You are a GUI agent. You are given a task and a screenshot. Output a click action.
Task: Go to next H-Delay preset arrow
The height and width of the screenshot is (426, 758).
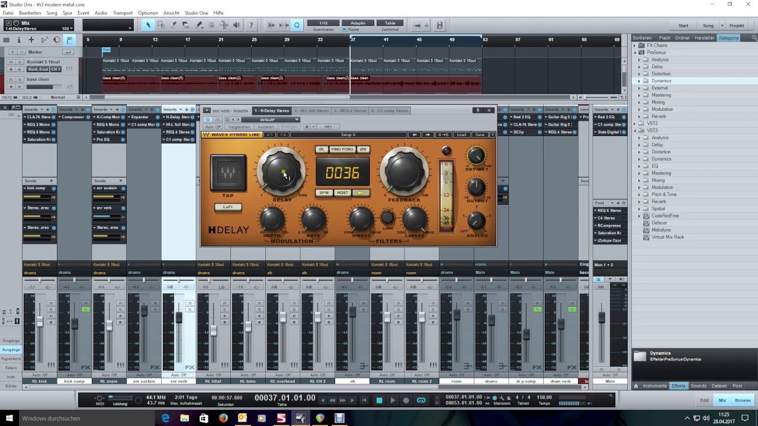[428, 135]
